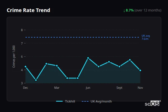Select the June peak data point
The width and height of the screenshot is (168, 112).
click(88, 58)
